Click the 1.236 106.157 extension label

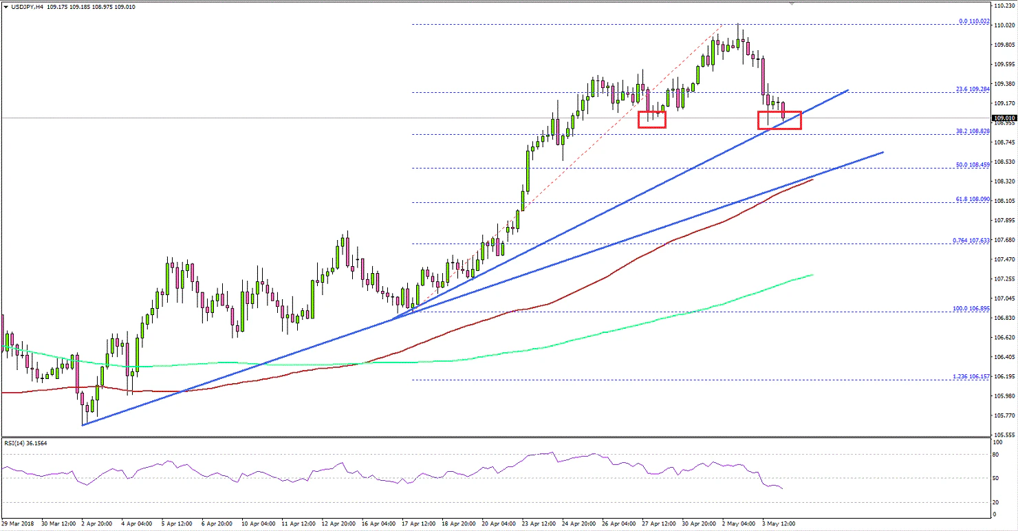point(970,376)
